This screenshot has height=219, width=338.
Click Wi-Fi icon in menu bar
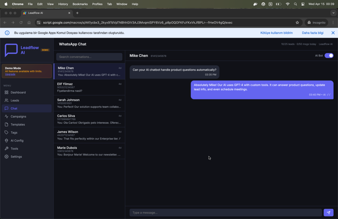coord(288,4)
